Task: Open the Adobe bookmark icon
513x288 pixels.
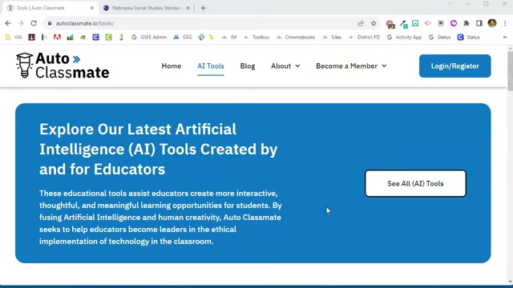Action: tap(57, 38)
